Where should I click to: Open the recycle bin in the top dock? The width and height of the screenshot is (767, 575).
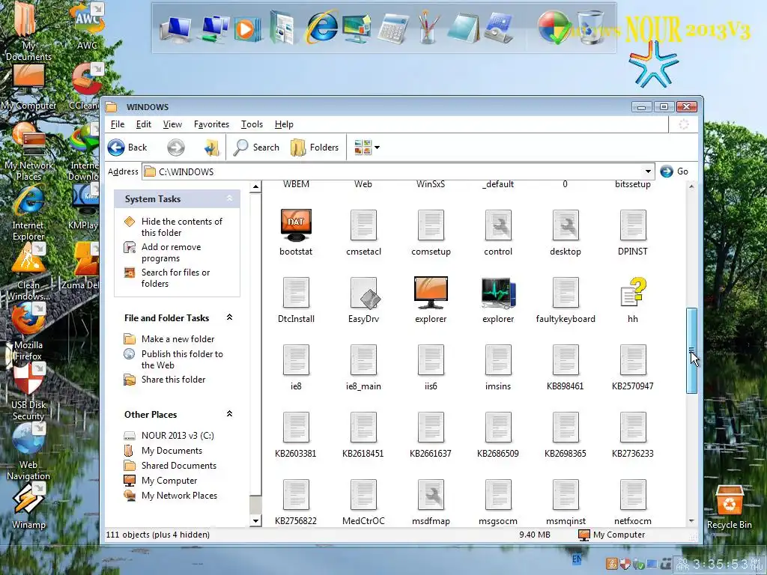[590, 28]
